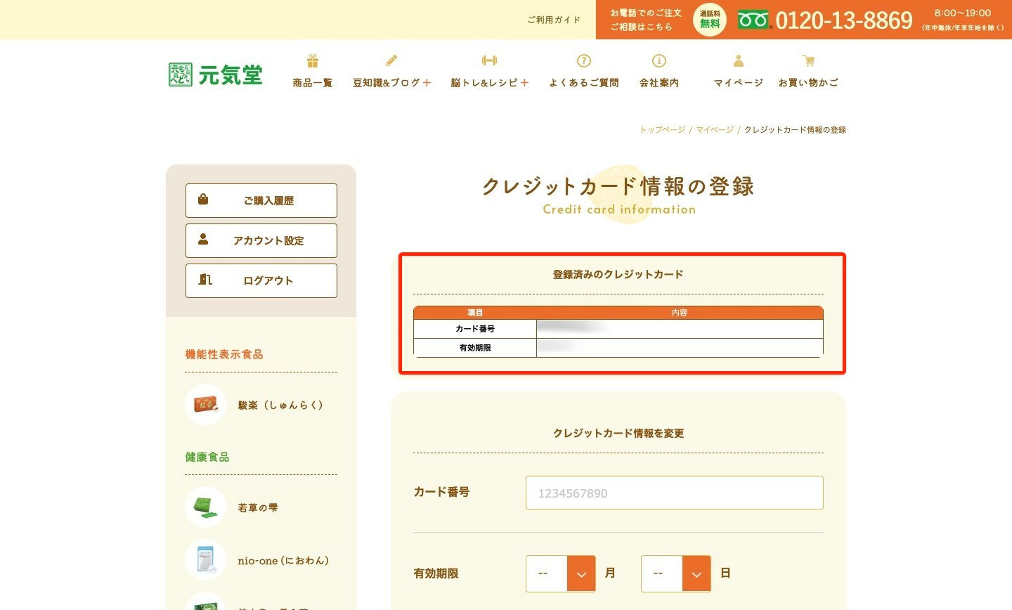The height and width of the screenshot is (610, 1012).
Task: Click the ログアウト button
Action: click(x=261, y=280)
